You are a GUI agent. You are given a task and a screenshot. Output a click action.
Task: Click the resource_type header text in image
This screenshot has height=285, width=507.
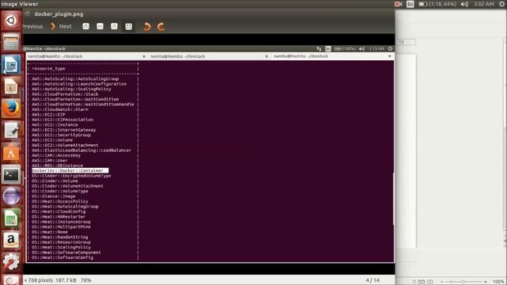48,69
